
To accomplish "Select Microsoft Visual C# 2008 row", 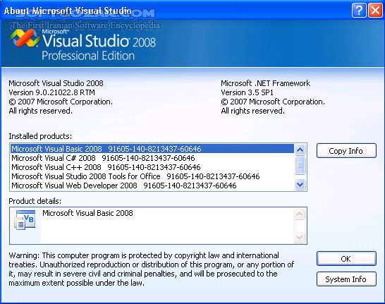I will [152, 158].
